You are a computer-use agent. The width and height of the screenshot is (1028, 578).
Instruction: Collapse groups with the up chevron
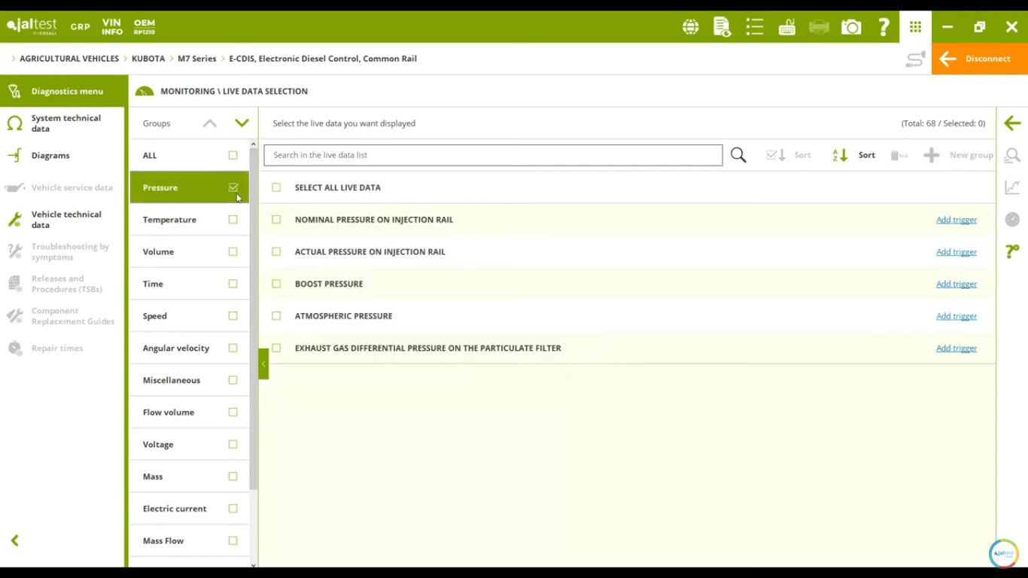click(210, 123)
